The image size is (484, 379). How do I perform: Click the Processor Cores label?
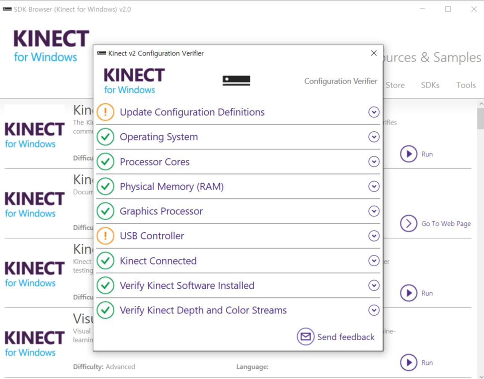click(155, 162)
